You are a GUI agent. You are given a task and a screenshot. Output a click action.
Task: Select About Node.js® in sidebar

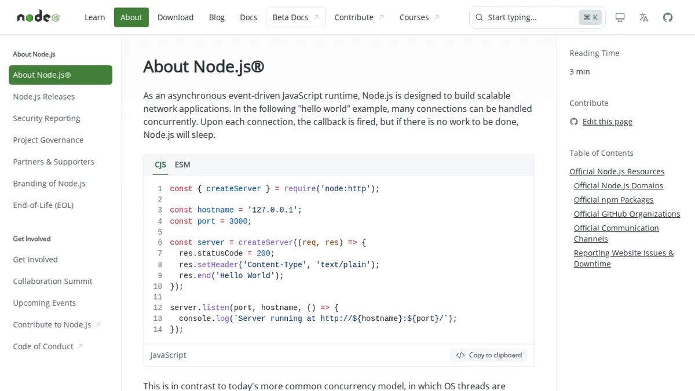60,75
